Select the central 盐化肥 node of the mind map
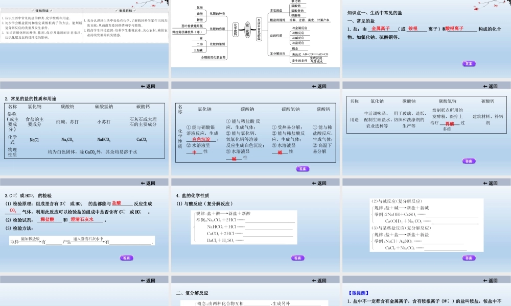This screenshot has height=306, width=511. (247, 29)
